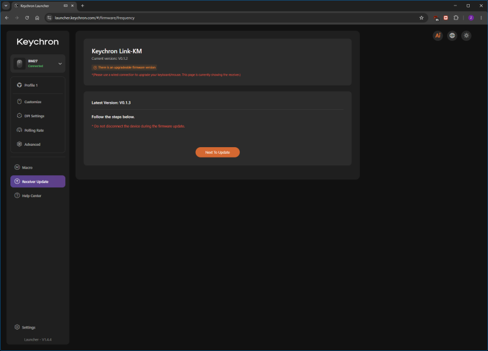This screenshot has width=488, height=351.
Task: Click the extension icon with badge in toolbar
Action: [436, 18]
